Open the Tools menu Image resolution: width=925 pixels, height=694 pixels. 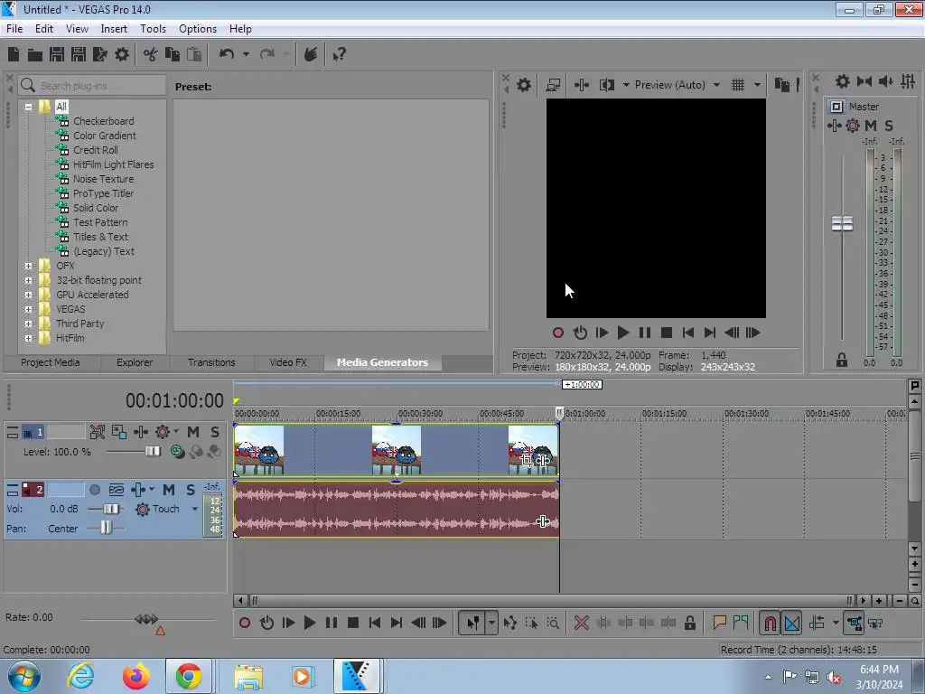click(153, 28)
